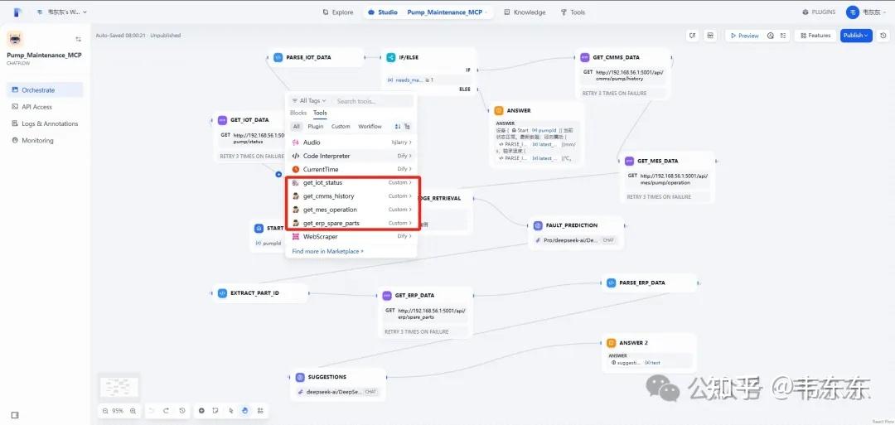Click the environment variables icon in top toolbar

coord(710,36)
